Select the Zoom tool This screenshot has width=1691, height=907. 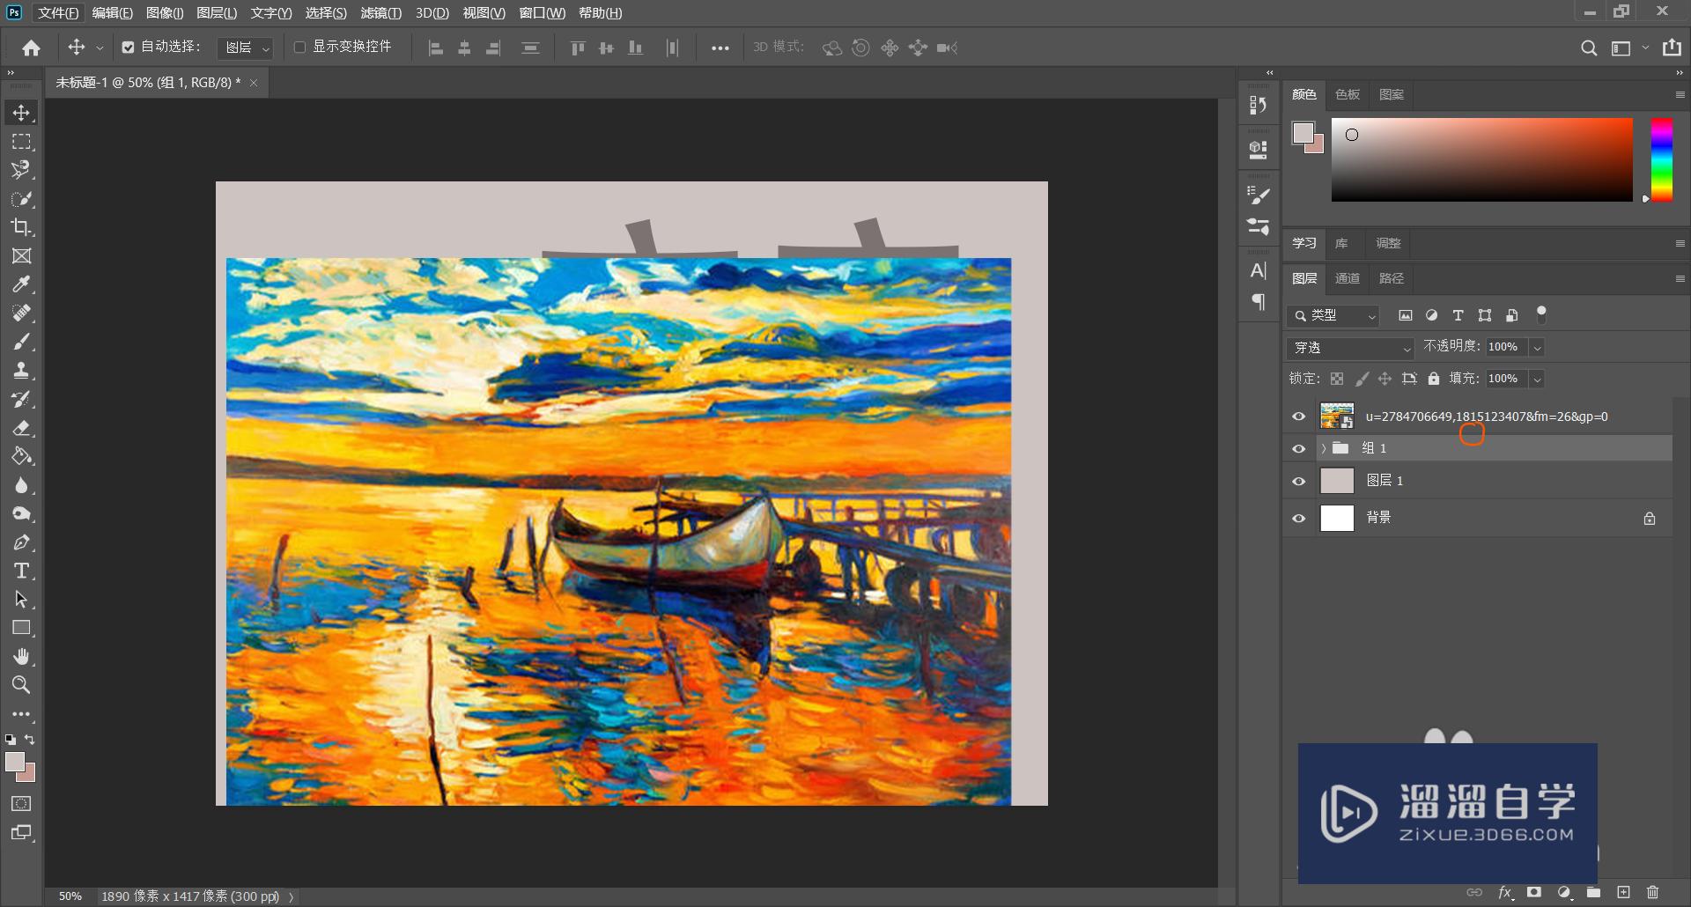click(22, 685)
